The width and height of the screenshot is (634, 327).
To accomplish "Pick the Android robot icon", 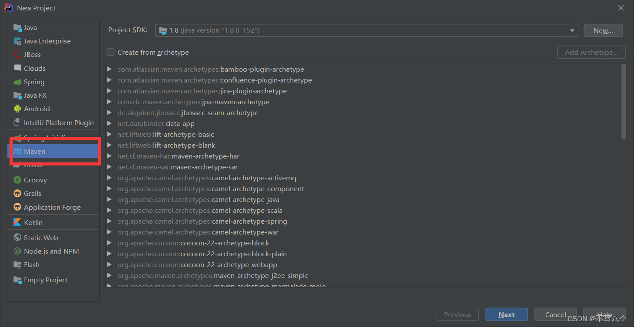I will tap(17, 109).
